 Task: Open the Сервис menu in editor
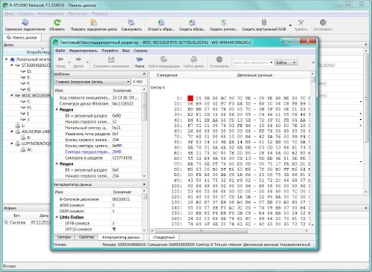click(141, 51)
